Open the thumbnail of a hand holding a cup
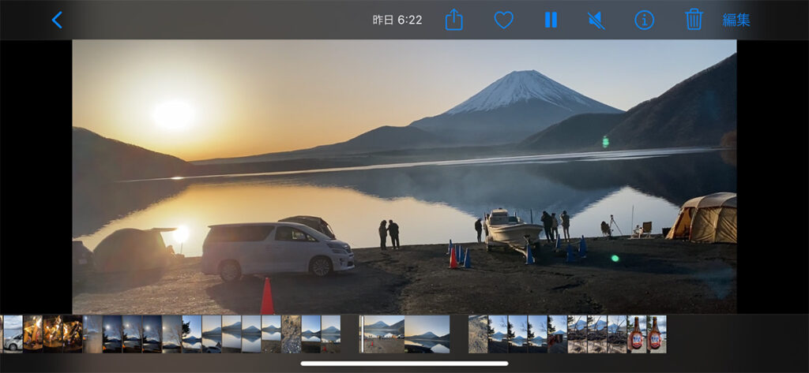The width and height of the screenshot is (809, 373). click(557, 334)
